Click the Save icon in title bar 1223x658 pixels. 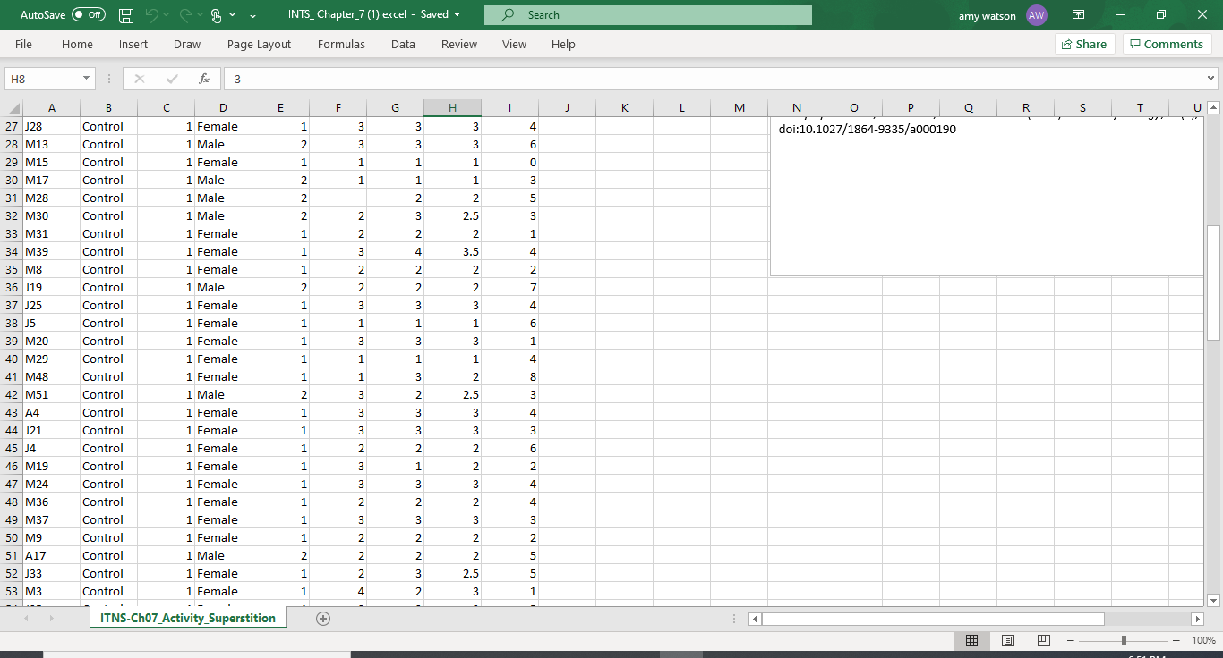tap(126, 15)
